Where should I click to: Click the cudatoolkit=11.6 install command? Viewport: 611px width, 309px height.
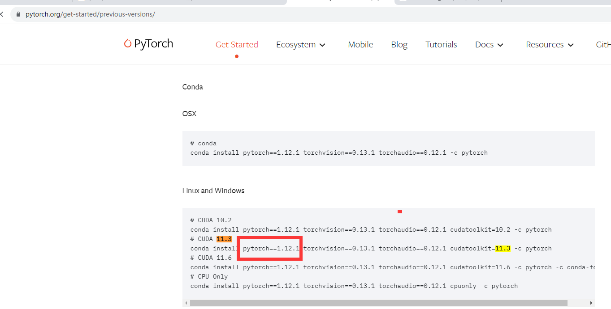[392, 267]
